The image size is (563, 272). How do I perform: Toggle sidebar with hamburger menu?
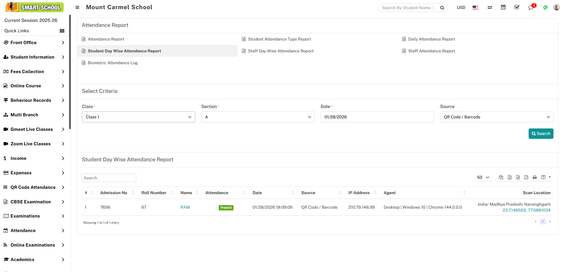tap(77, 7)
